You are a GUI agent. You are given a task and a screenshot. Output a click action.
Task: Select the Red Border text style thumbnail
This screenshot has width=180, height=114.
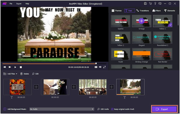point(163,54)
